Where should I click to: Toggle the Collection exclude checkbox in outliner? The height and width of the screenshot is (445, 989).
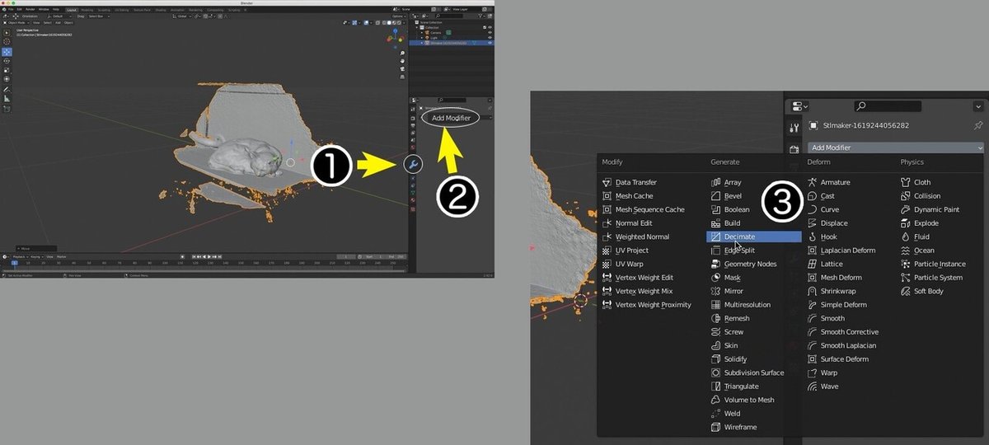[x=485, y=27]
